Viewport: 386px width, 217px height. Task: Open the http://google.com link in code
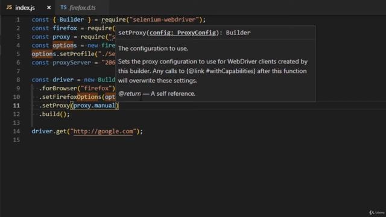103,131
